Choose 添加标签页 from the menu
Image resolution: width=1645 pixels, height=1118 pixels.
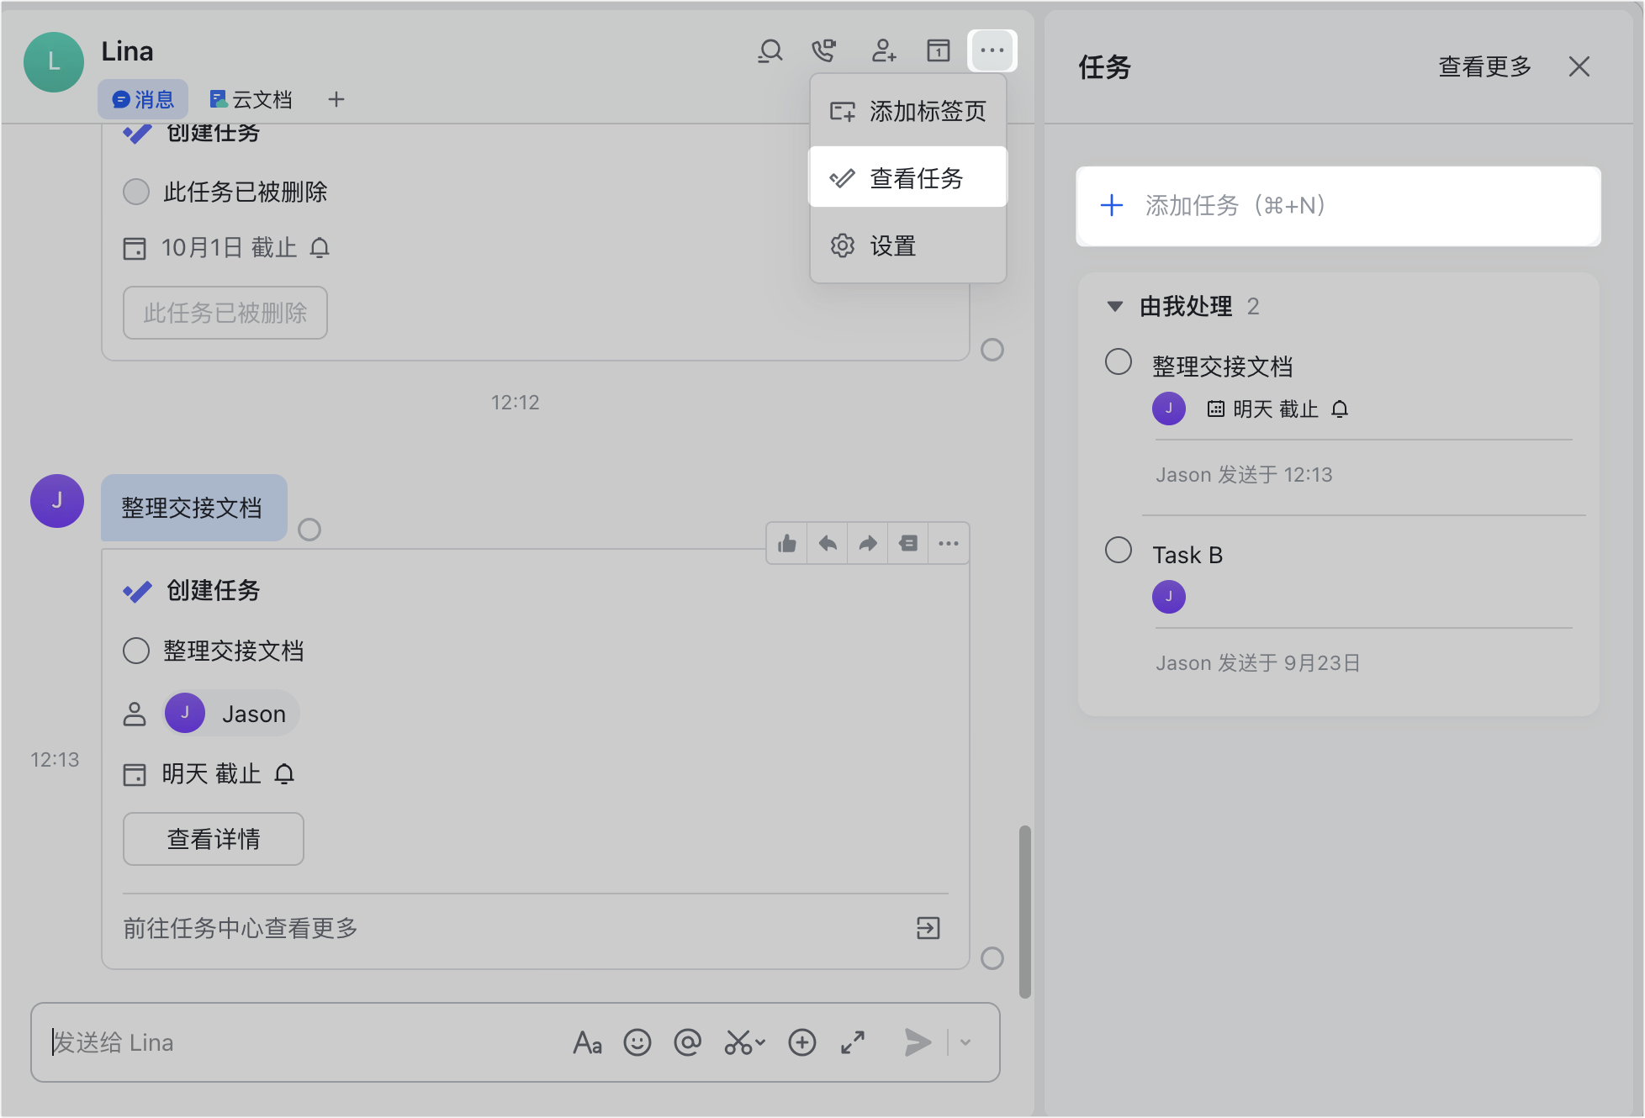click(x=908, y=111)
